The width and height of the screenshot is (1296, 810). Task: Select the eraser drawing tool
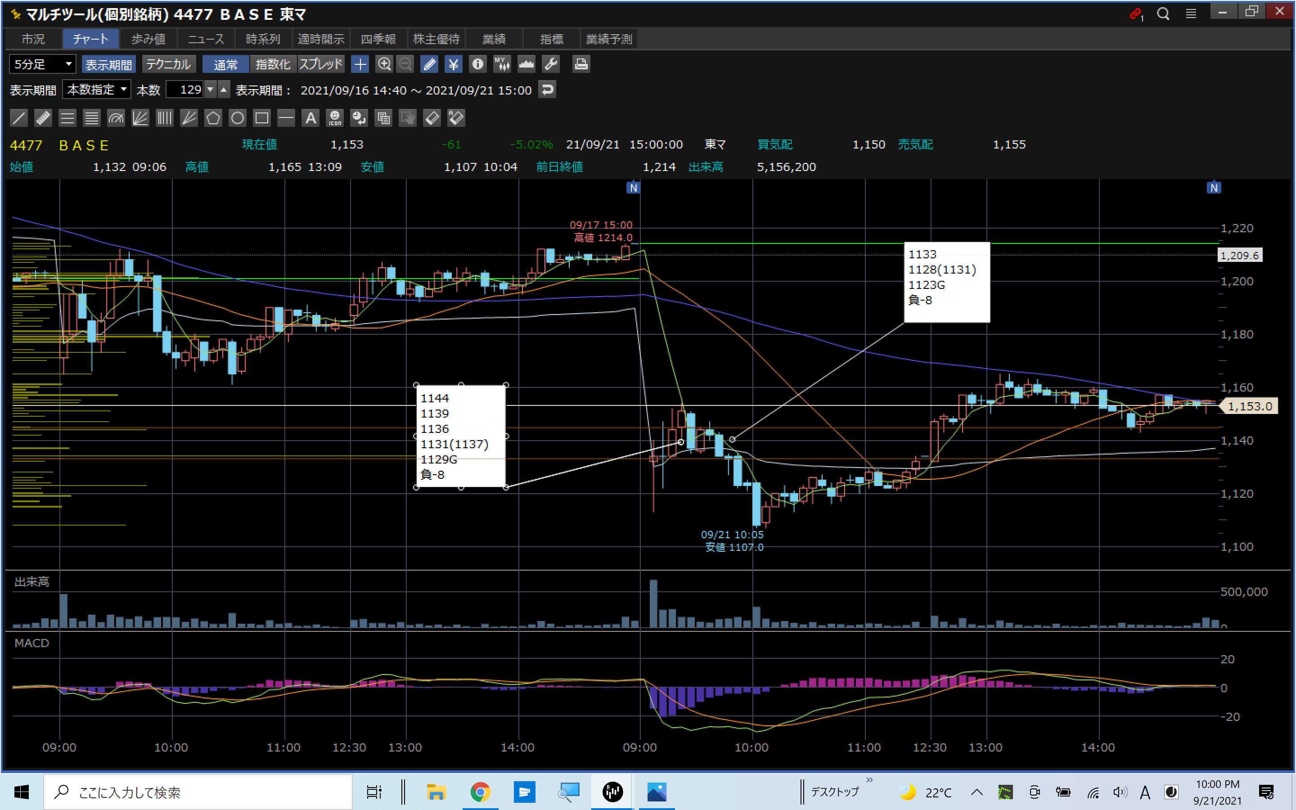(x=432, y=118)
